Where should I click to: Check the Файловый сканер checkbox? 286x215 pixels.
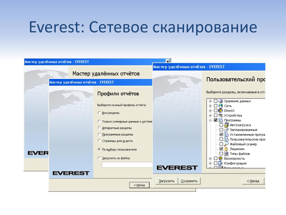coord(221,144)
